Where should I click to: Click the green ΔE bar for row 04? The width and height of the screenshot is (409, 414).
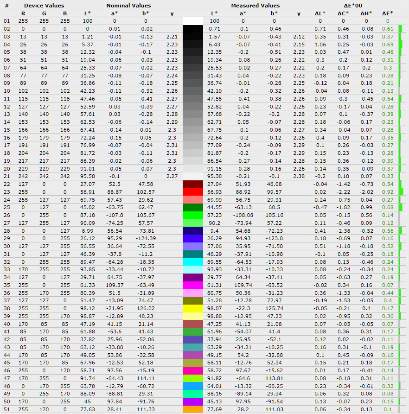click(x=400, y=44)
